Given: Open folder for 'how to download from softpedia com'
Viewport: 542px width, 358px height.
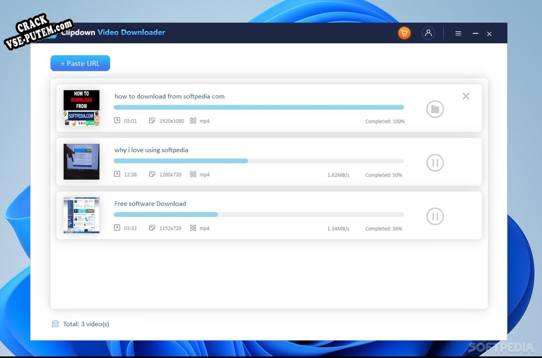Looking at the screenshot, I should point(435,109).
